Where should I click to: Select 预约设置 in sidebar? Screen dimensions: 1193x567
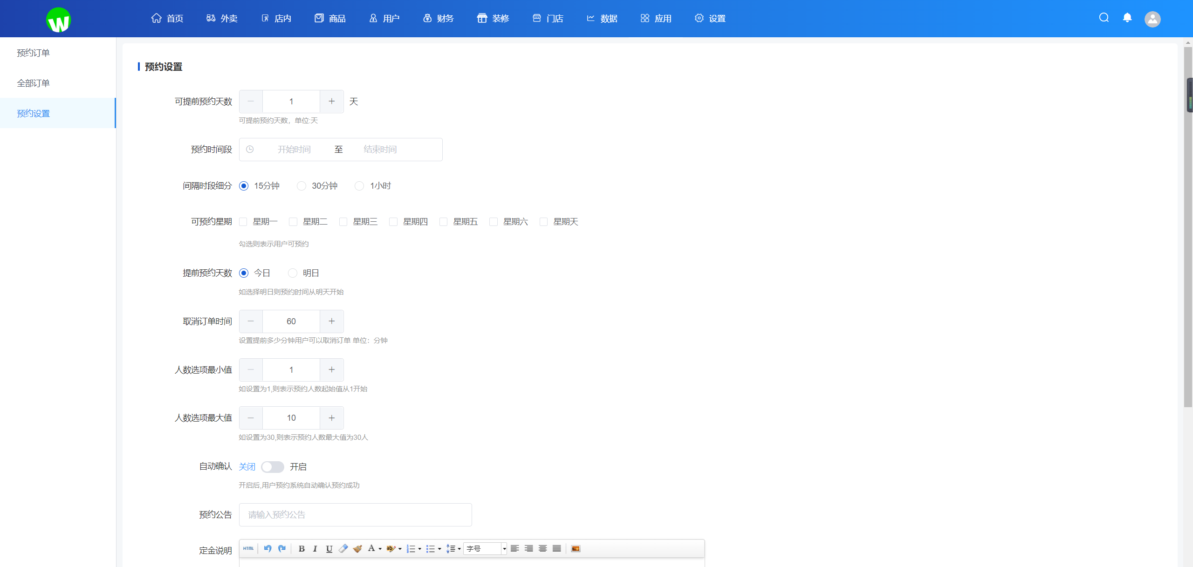[x=58, y=113]
